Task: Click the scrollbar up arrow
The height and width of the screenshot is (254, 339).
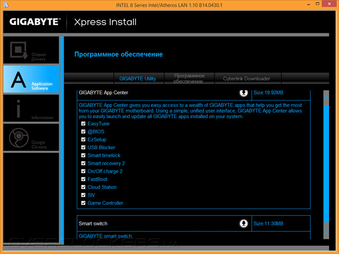Action: click(326, 97)
